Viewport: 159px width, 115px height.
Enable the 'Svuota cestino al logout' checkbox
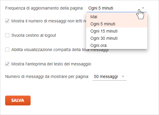(x=7, y=35)
